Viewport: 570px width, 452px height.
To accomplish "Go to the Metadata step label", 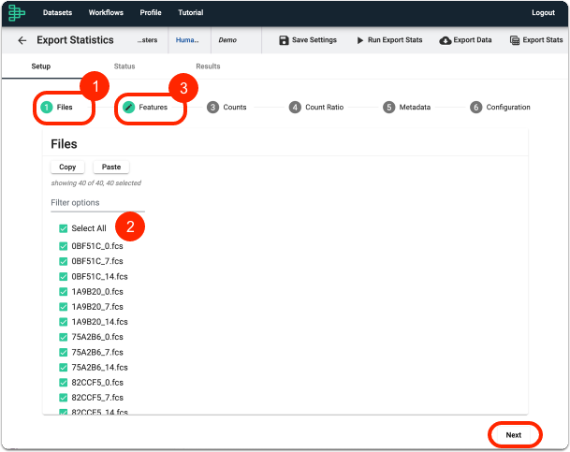I will click(415, 108).
